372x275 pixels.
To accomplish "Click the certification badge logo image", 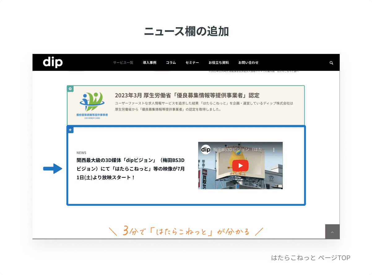I will [x=92, y=106].
